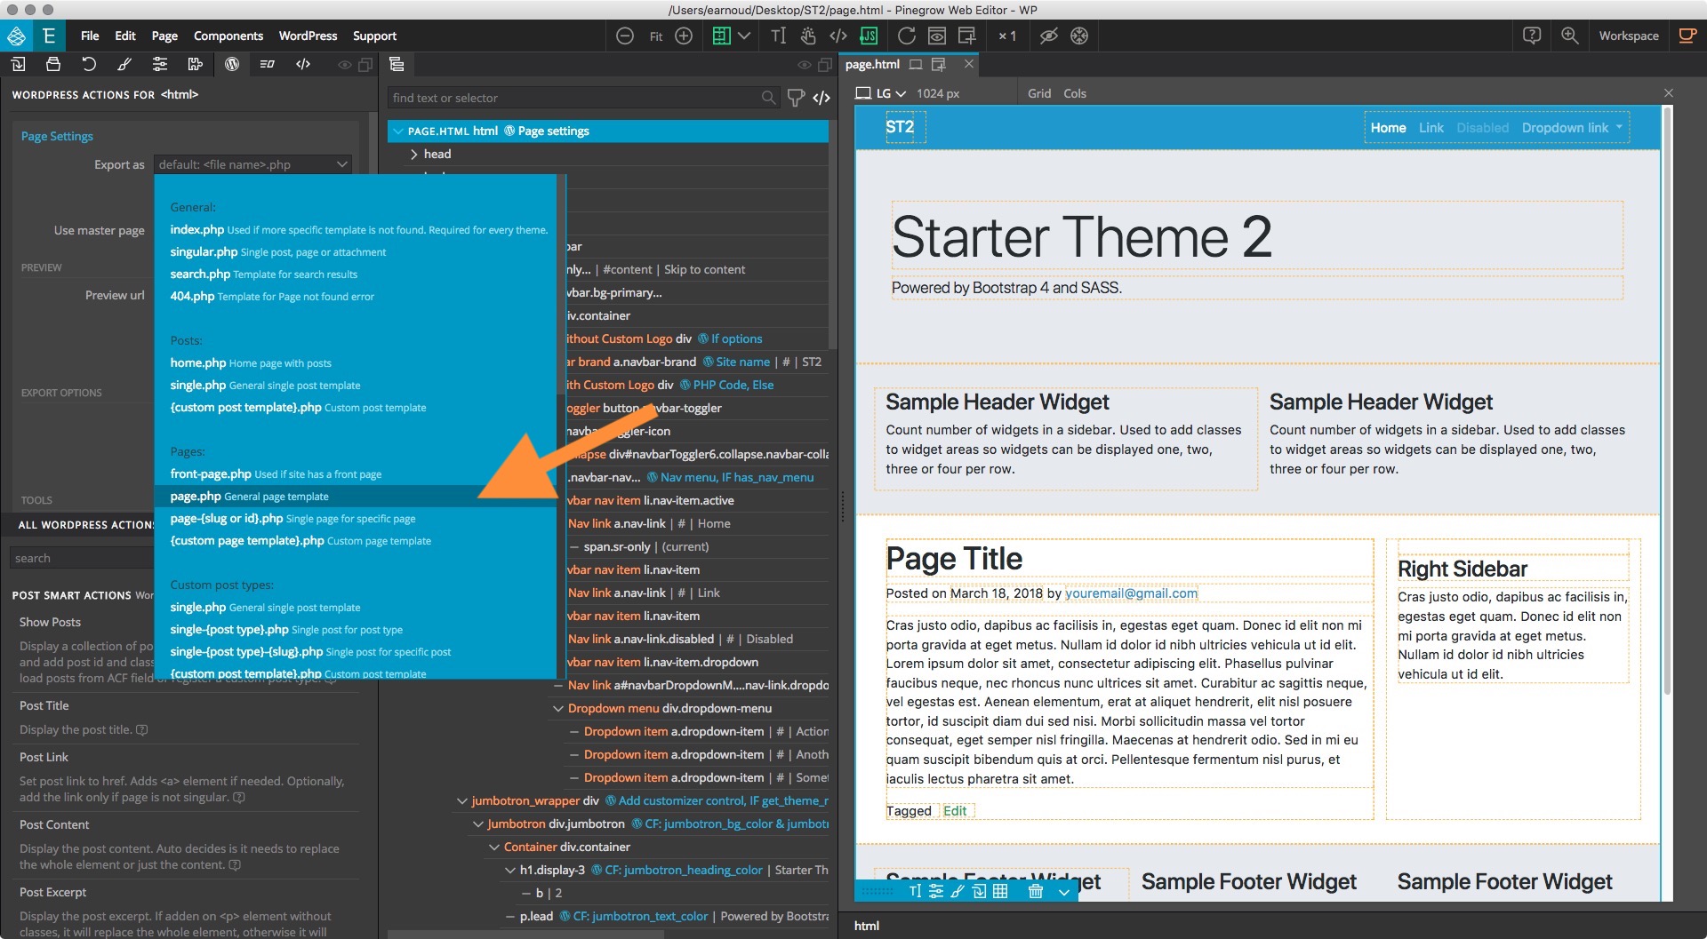Viewport: 1707px width, 939px height.
Task: Click the text editing tool icon
Action: click(x=779, y=36)
